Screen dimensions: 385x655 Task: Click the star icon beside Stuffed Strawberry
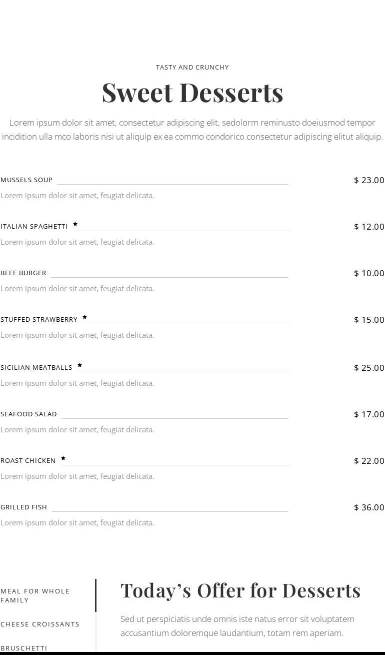[x=84, y=317]
